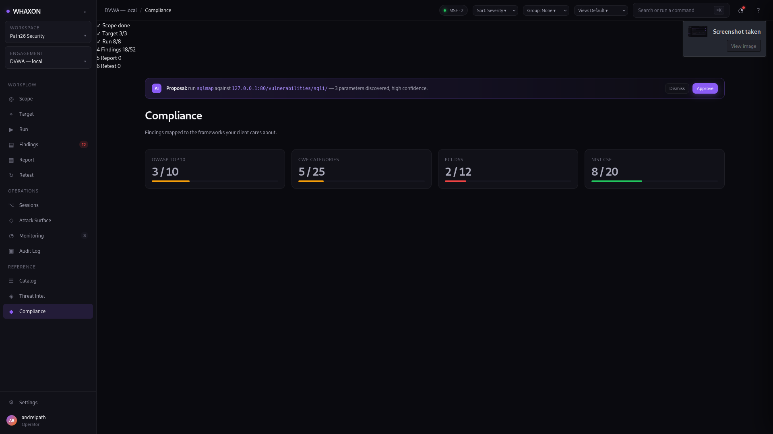Open the PCI-DSS 2 / 12 card

tap(508, 169)
